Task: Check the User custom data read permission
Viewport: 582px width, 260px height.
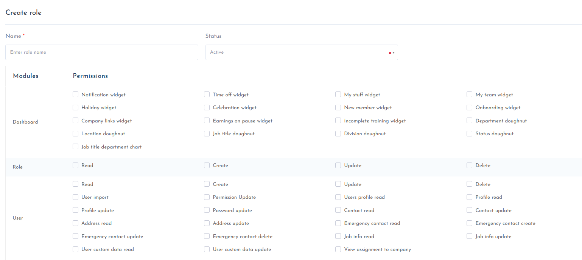Action: click(x=75, y=249)
